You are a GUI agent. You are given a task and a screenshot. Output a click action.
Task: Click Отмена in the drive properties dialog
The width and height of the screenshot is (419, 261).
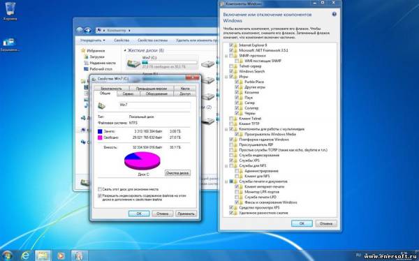click(x=163, y=214)
